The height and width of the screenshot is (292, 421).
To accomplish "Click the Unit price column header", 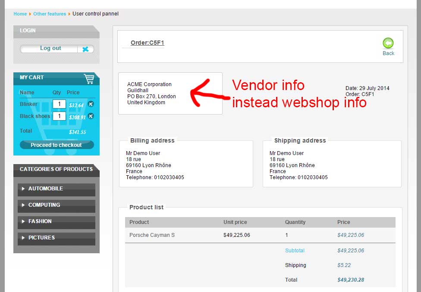I will [x=235, y=222].
